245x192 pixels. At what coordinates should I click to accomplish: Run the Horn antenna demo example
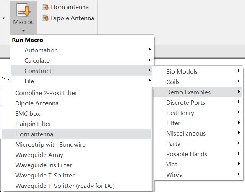tap(76, 134)
